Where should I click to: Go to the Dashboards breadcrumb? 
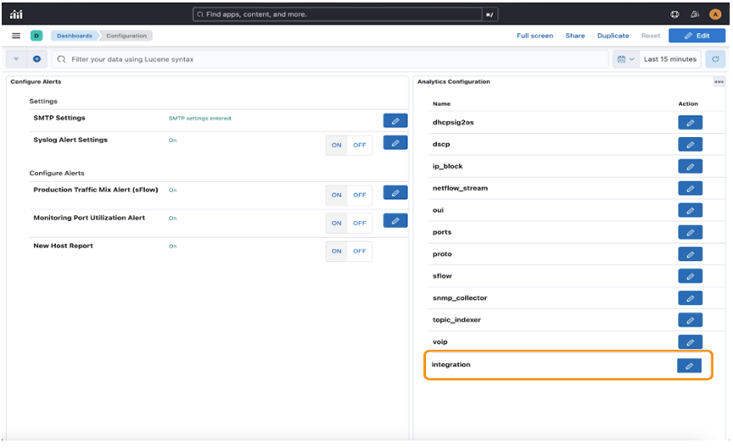(x=75, y=36)
